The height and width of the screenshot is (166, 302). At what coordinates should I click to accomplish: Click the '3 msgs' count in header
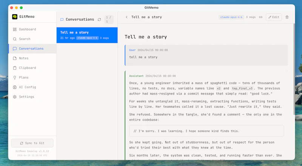[x=251, y=17]
